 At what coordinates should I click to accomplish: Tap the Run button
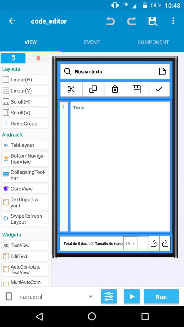coord(161,296)
